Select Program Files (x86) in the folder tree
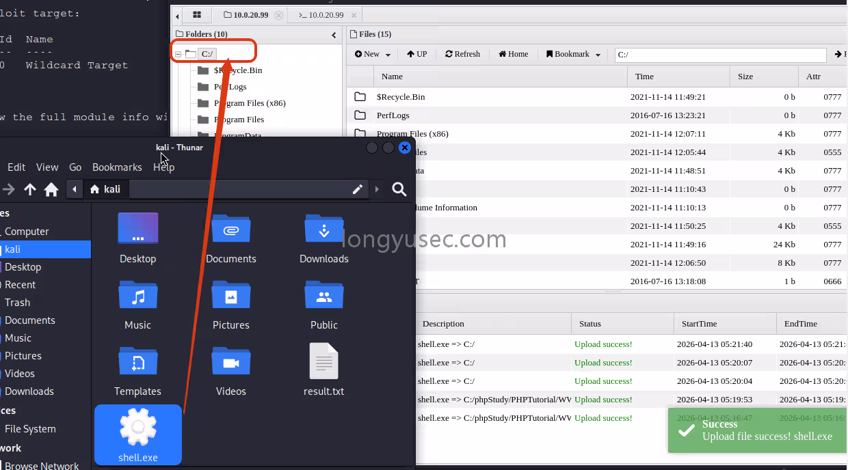Viewport: 848px width, 470px height. pyautogui.click(x=250, y=103)
